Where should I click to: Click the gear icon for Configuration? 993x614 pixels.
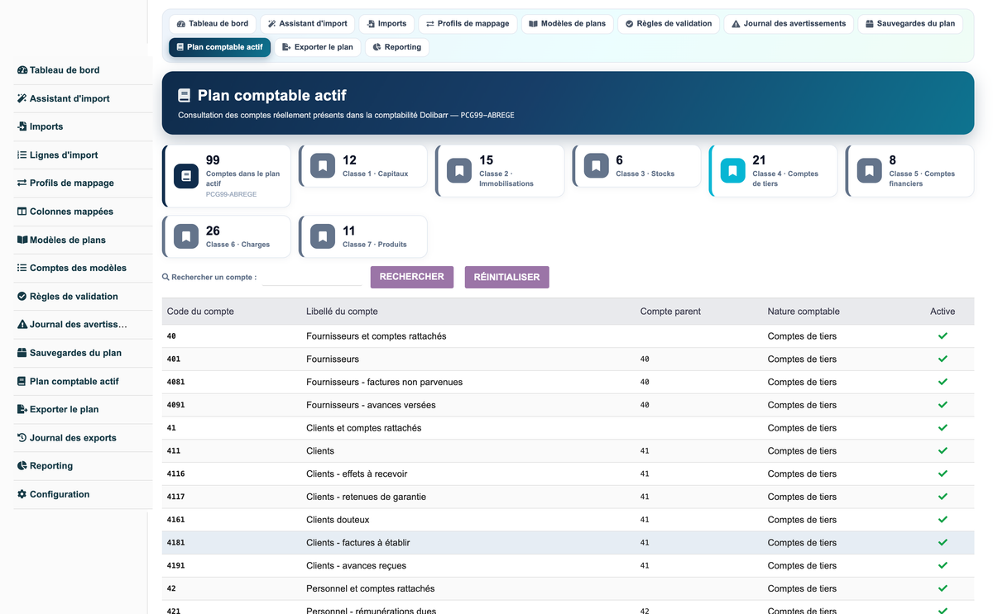pos(22,494)
